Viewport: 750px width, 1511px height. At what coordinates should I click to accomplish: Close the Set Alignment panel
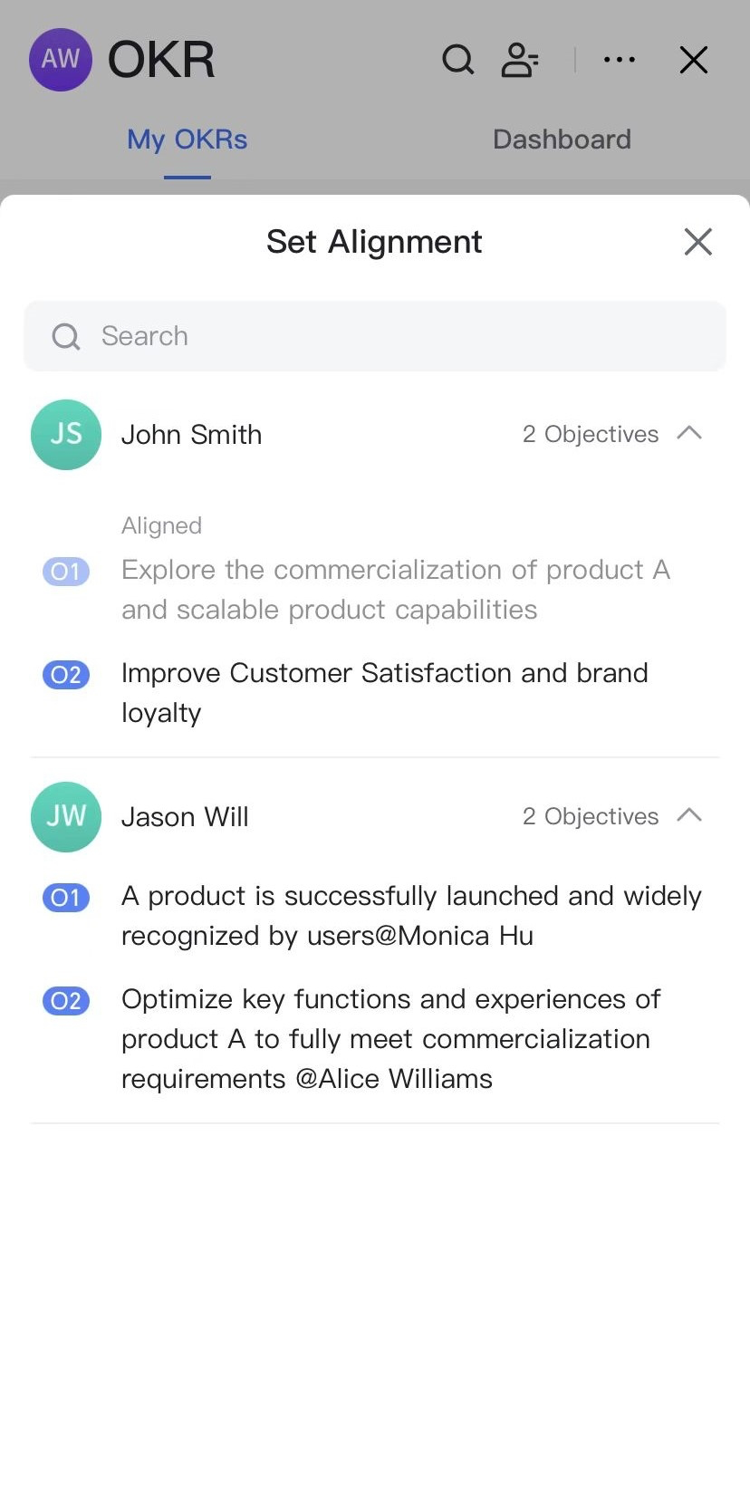697,242
